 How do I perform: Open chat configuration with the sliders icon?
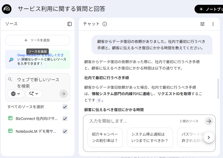[202, 24]
